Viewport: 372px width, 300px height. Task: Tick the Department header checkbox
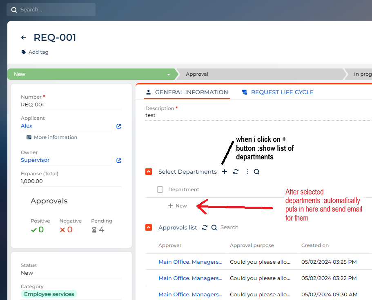click(x=160, y=190)
